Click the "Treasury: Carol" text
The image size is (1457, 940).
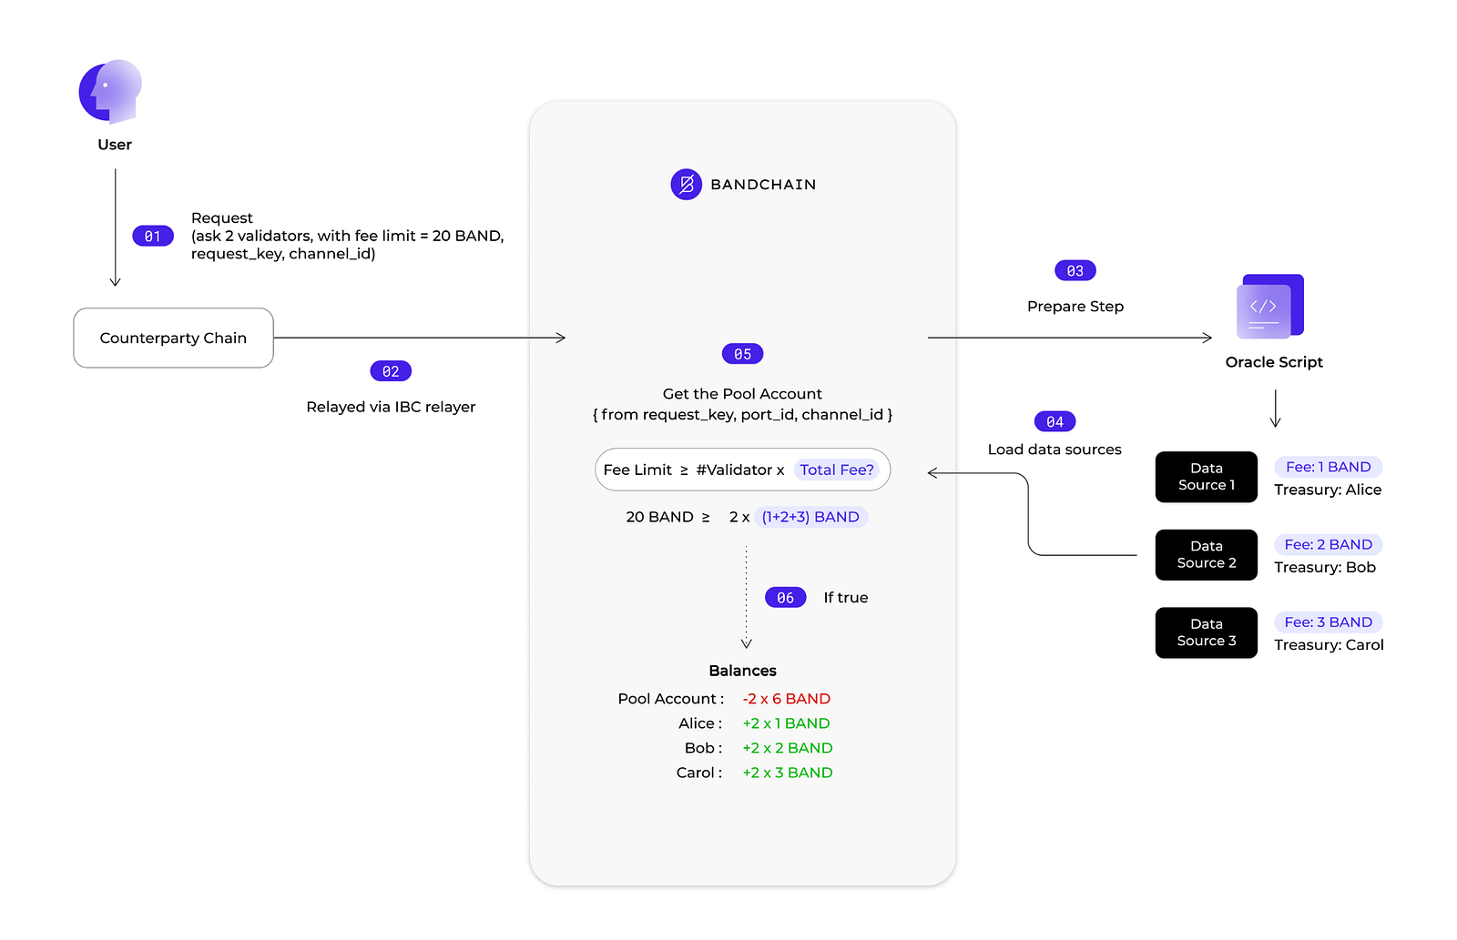(1329, 645)
